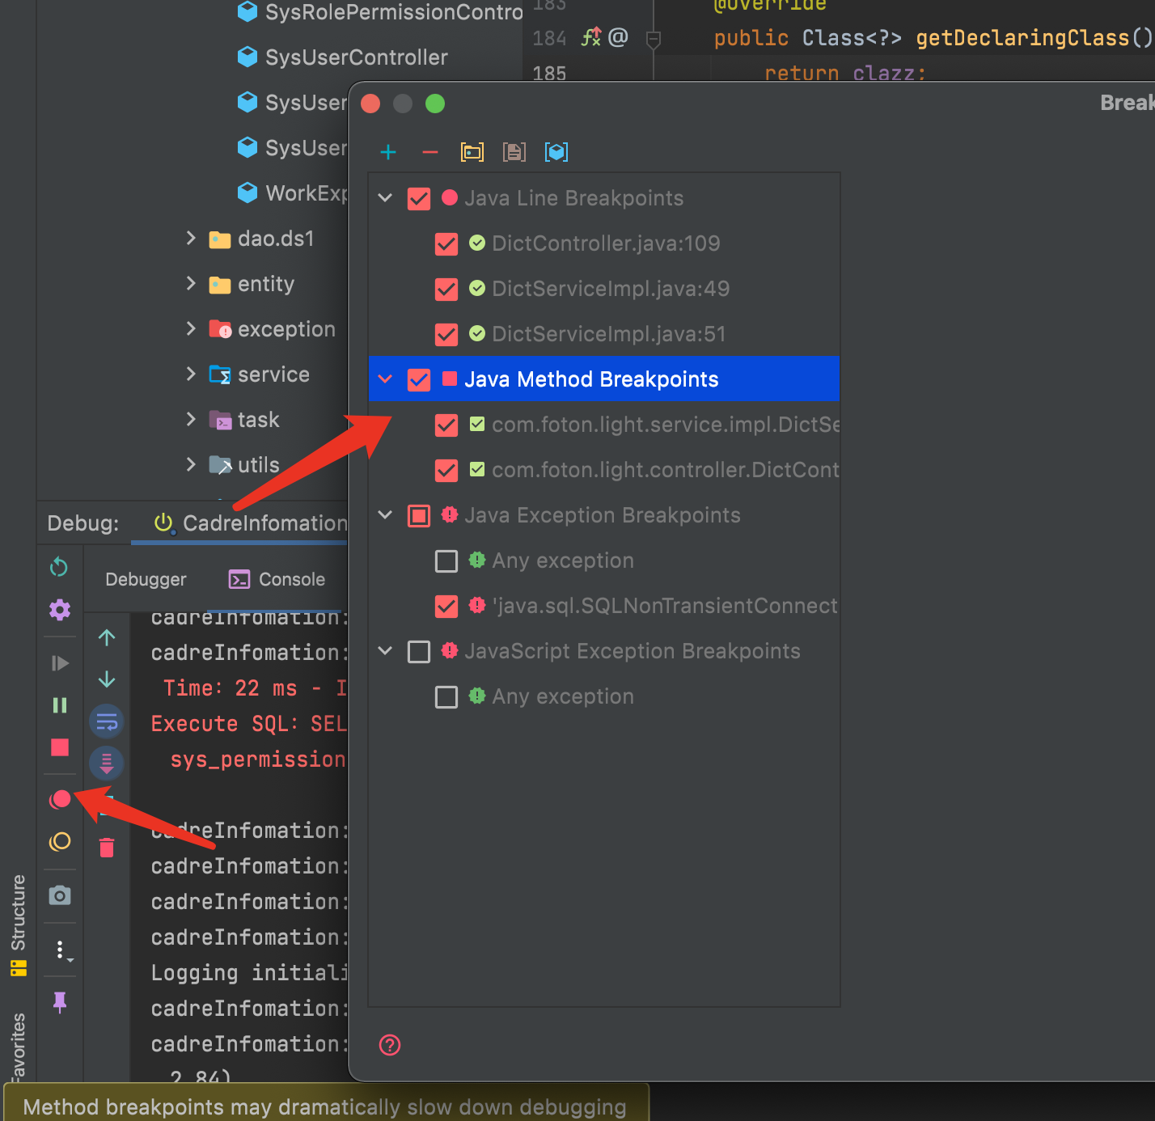Resume program execution

coord(60,663)
